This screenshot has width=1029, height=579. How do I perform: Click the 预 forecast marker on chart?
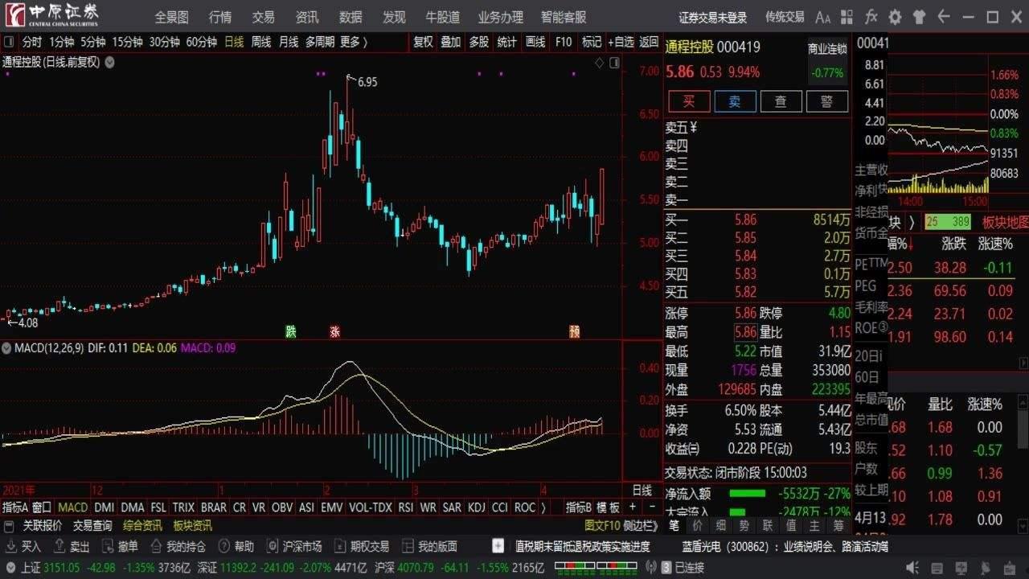point(574,331)
